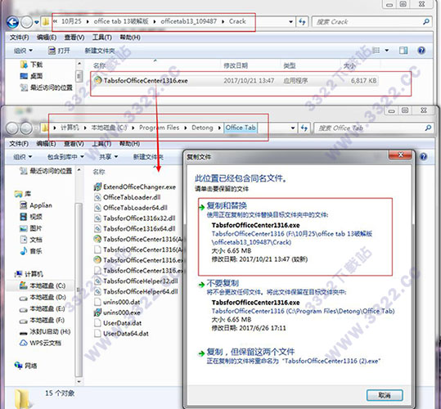Close the 复制文件 dialog
This screenshot has height=409, width=441.
pyautogui.click(x=401, y=155)
